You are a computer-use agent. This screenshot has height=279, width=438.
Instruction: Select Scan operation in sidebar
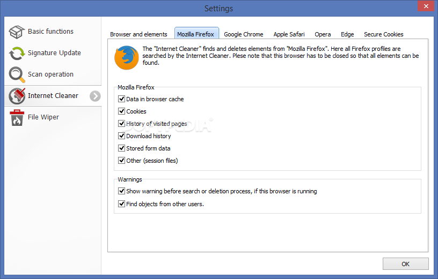[x=53, y=74]
